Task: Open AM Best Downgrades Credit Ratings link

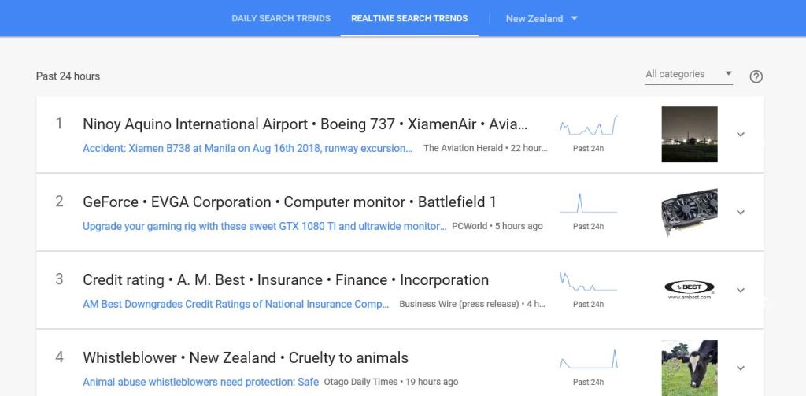Action: pyautogui.click(x=236, y=304)
